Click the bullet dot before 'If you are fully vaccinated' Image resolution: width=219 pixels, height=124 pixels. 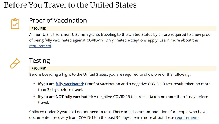(x=34, y=84)
